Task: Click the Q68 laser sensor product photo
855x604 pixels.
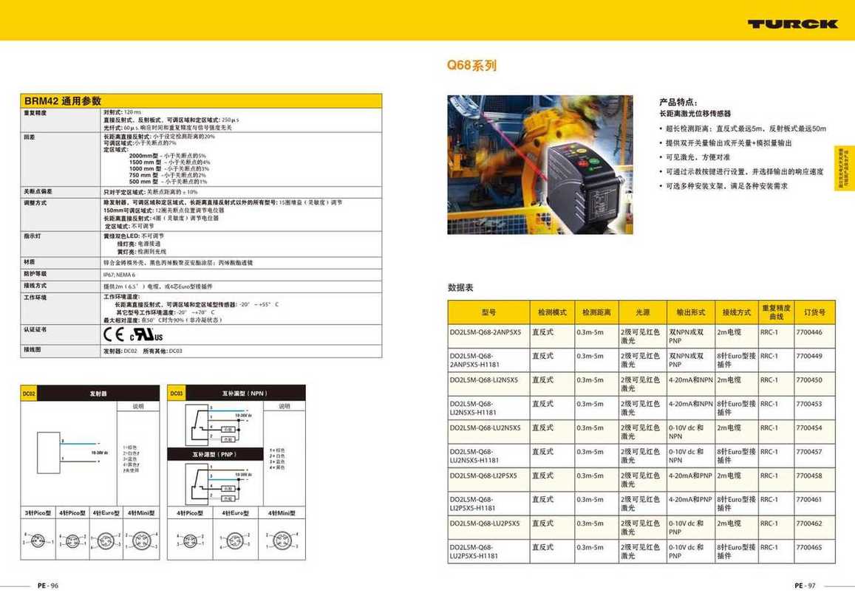Action: click(x=540, y=165)
